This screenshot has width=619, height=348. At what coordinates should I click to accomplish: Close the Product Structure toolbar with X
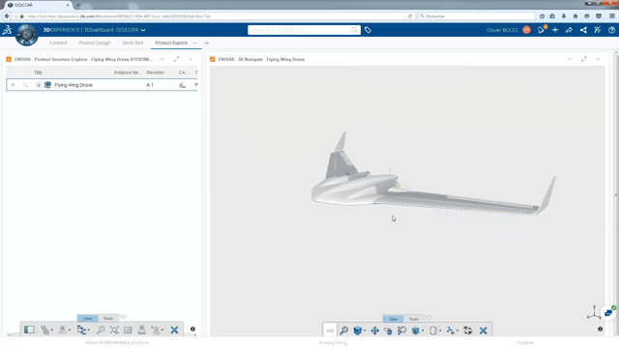(x=174, y=330)
